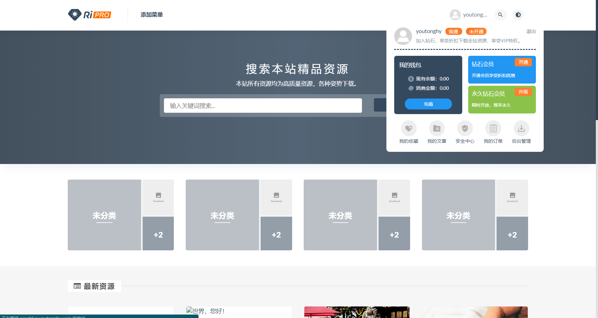This screenshot has width=598, height=318.
Task: Click the 钻石会员 card title
Action: 483,64
